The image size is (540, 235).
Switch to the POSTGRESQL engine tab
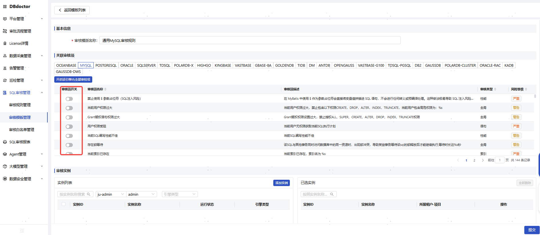tap(106, 66)
